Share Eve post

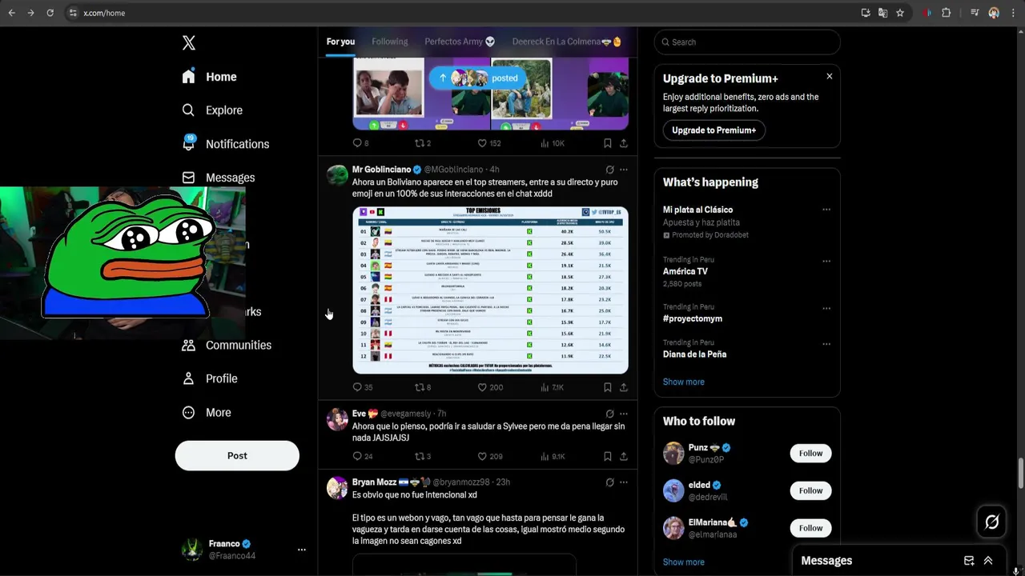point(623,456)
